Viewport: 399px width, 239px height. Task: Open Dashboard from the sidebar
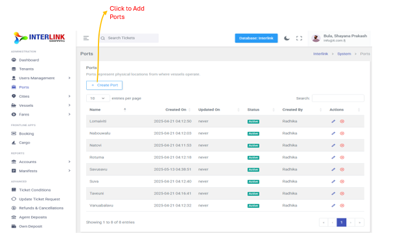pos(29,60)
